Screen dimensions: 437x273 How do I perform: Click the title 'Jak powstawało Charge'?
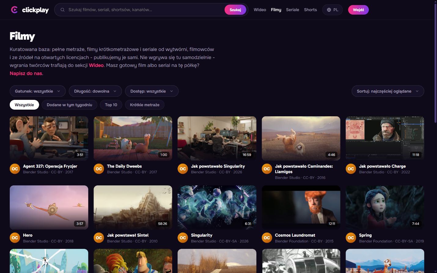click(382, 166)
